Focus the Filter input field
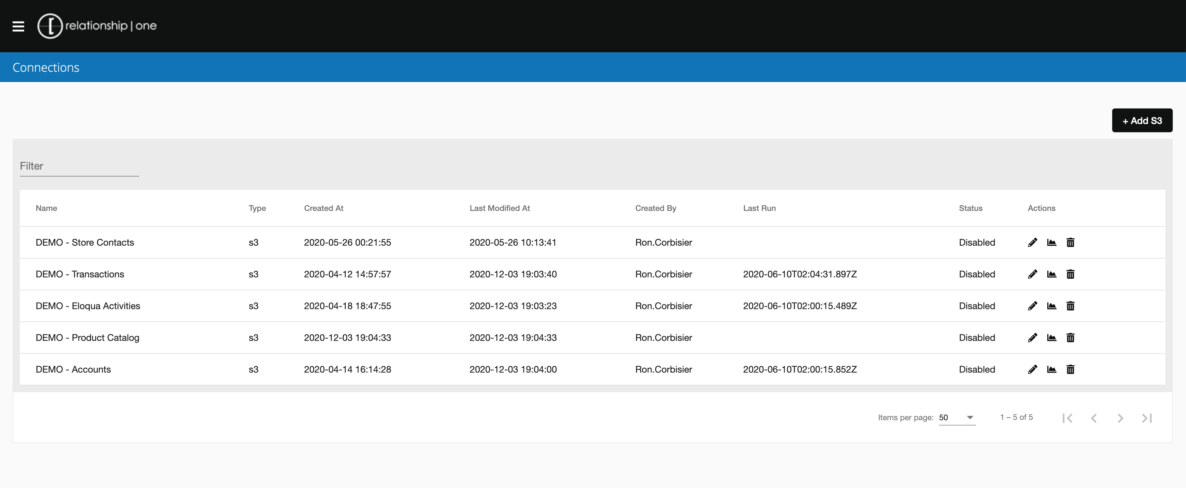 (79, 166)
